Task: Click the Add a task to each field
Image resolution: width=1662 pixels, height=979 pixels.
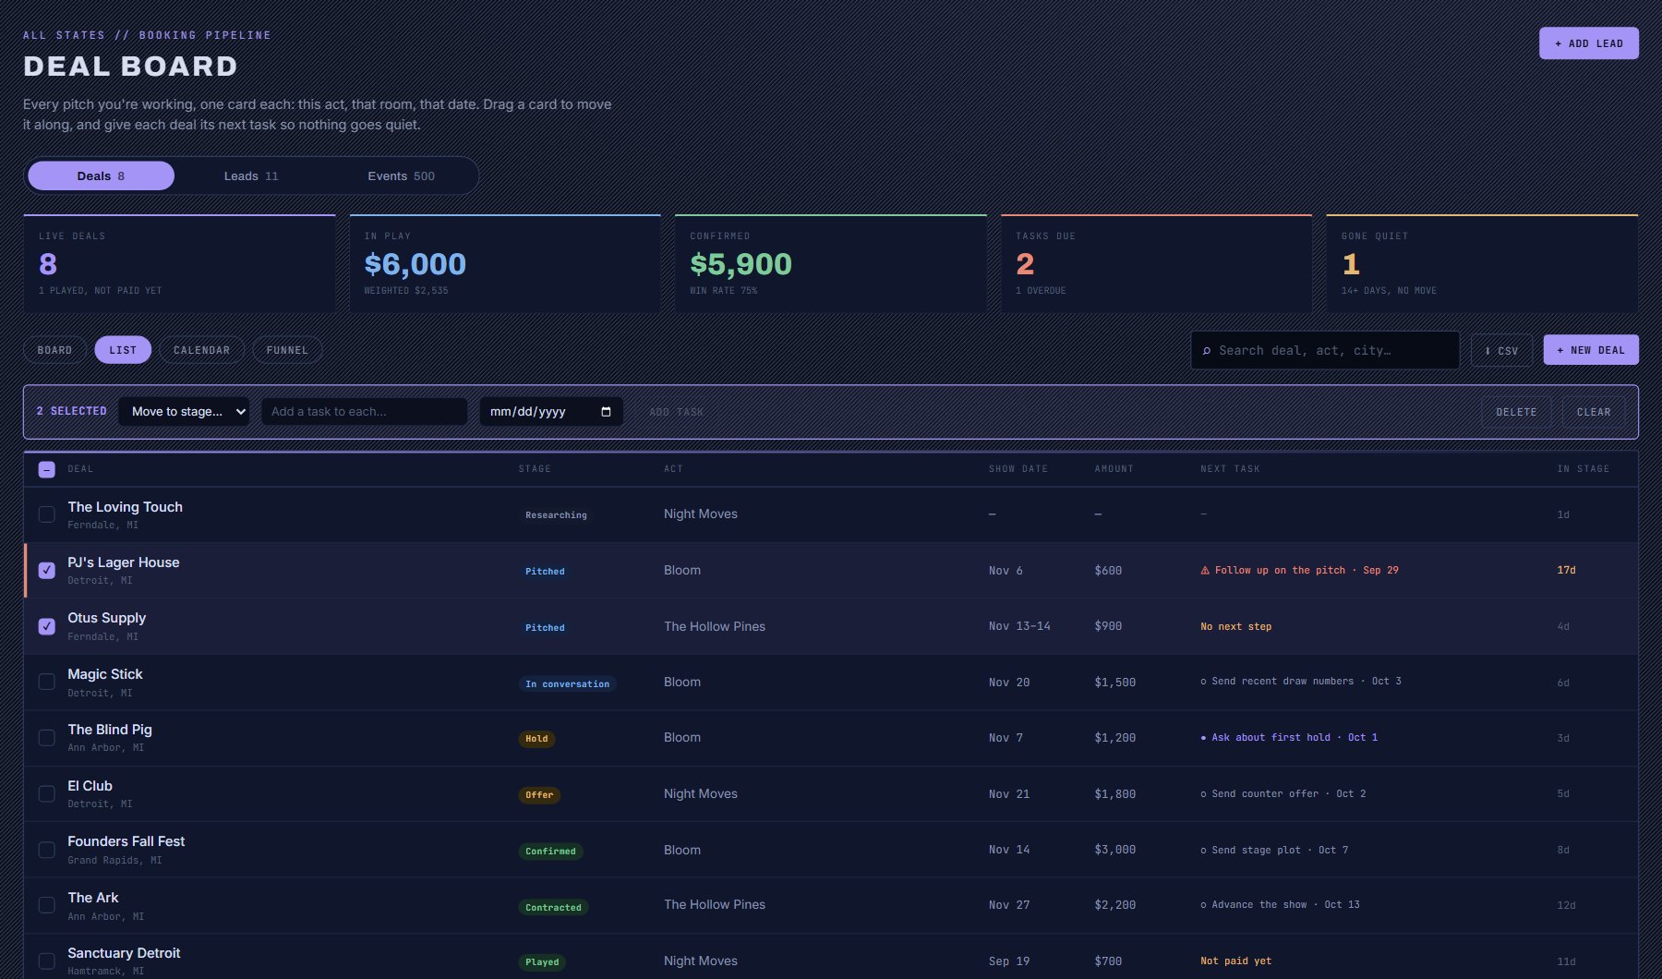Action: [x=364, y=412]
